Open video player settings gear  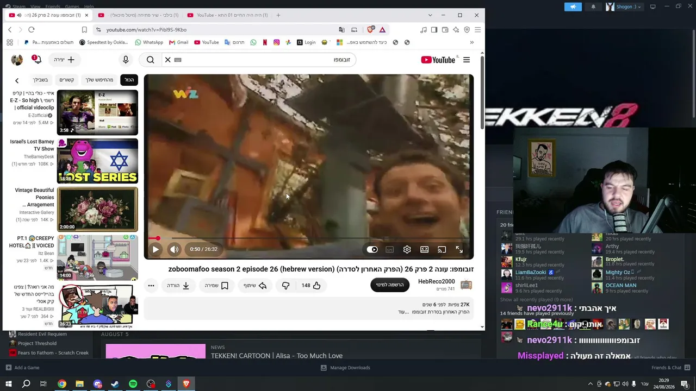click(407, 249)
